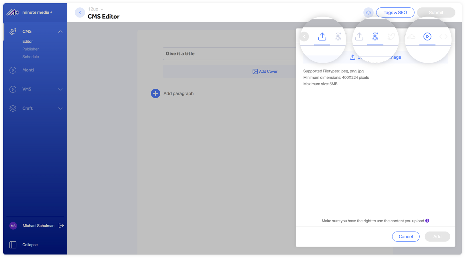Click the blue plus Add paragraph icon
Screen dimensions: 465x258
tap(156, 93)
